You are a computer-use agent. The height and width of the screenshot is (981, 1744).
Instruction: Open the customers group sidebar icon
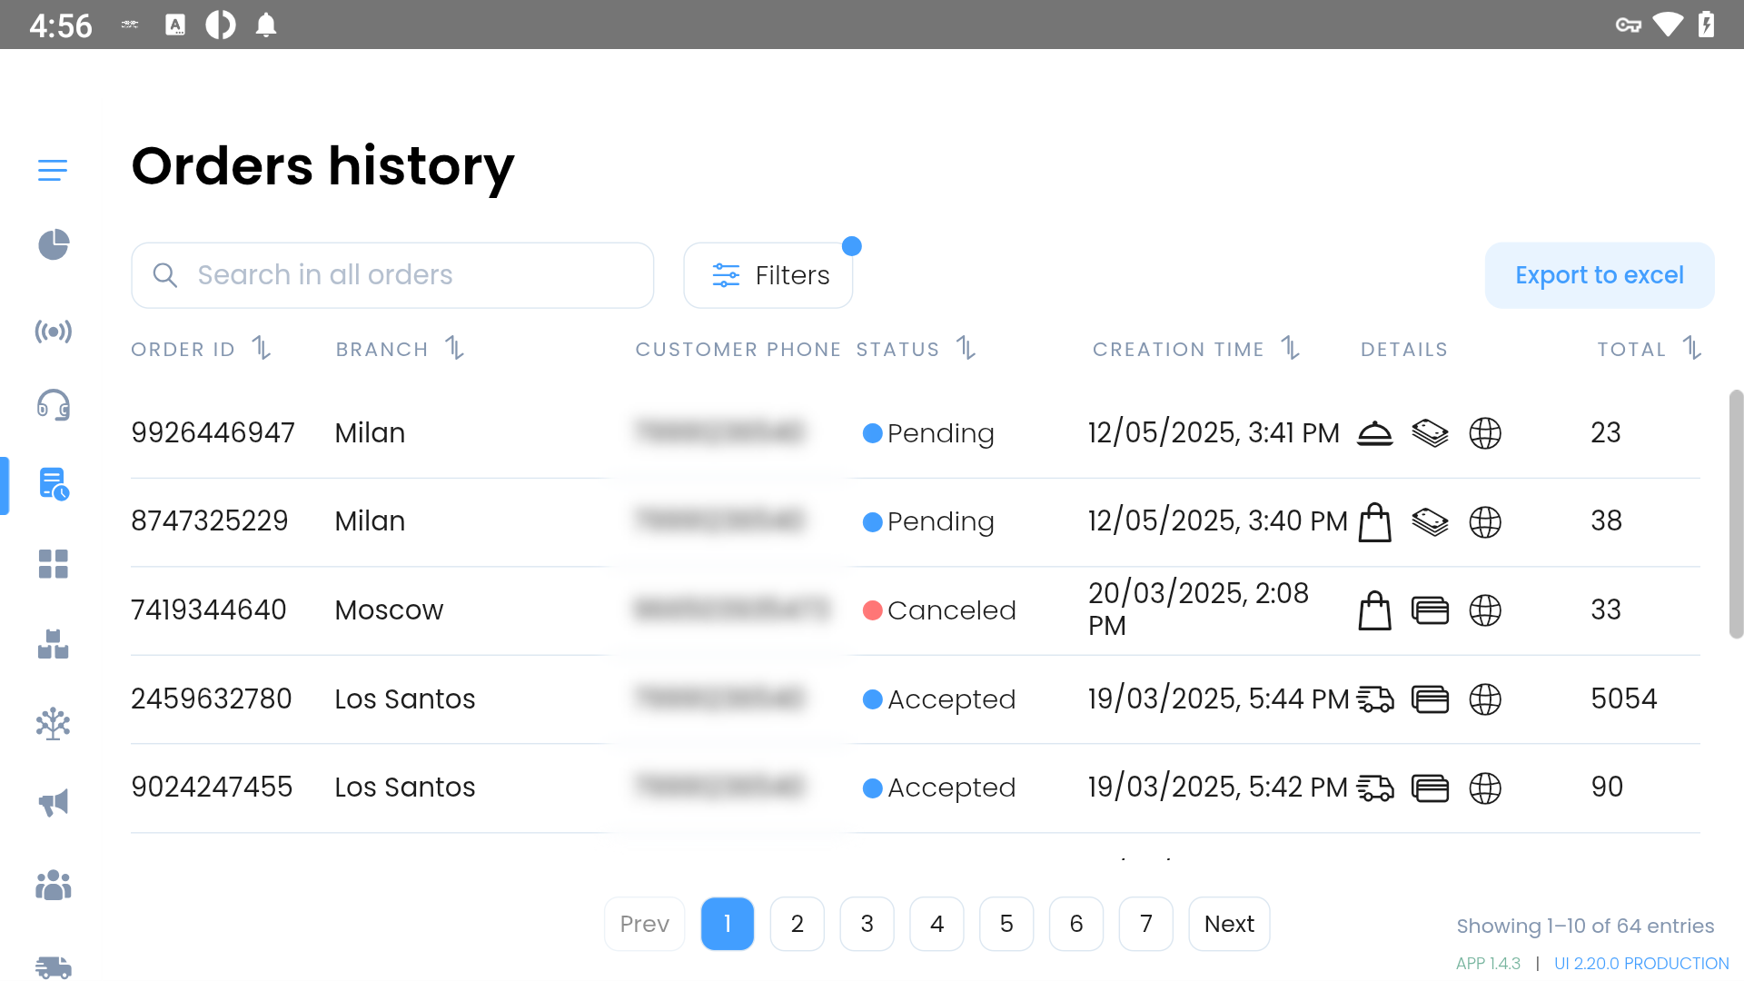coord(54,885)
